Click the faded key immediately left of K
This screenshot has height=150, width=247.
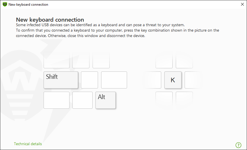click(x=153, y=80)
